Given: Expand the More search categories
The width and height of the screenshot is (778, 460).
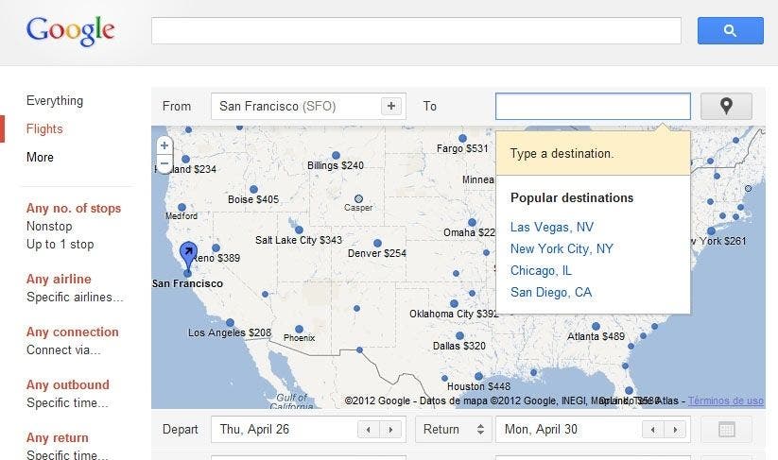Looking at the screenshot, I should 40,157.
